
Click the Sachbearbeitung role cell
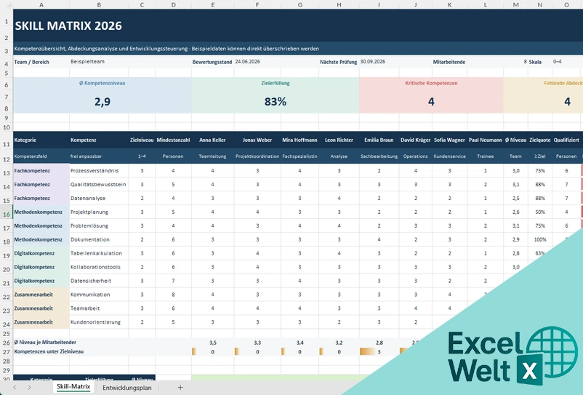click(379, 156)
